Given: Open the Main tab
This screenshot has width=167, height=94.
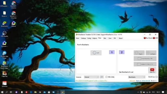Looking at the screenshot, I should [x=77, y=38].
